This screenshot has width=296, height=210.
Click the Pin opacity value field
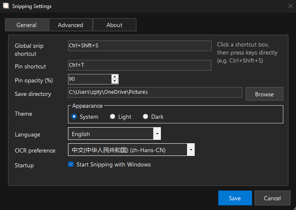tap(90, 79)
